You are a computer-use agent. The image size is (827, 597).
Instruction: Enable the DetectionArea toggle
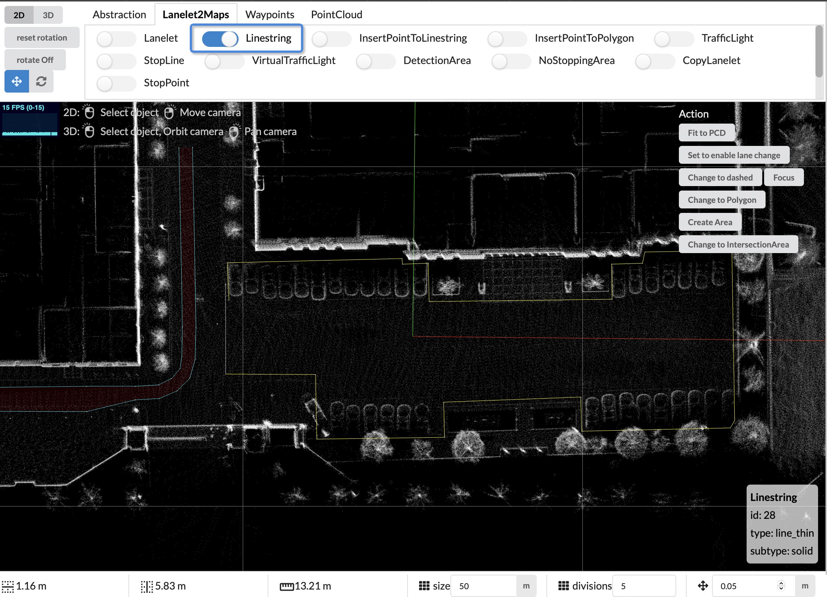tap(376, 61)
